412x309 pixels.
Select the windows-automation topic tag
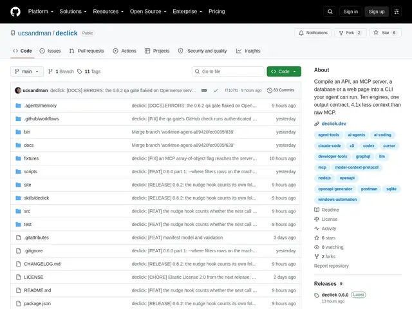[x=337, y=200]
